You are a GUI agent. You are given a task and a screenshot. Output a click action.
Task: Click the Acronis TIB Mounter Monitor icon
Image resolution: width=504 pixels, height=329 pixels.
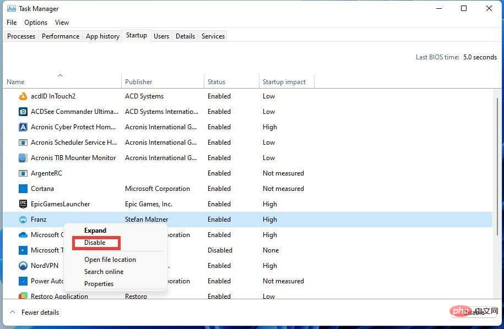pos(23,158)
